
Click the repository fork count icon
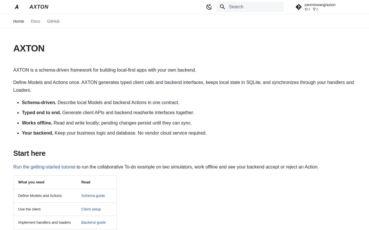click(314, 9)
